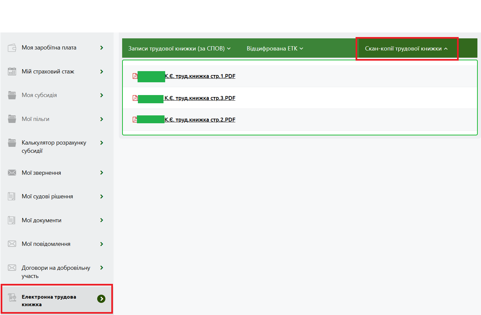Click the green circle arrow on Електронна трудова книжка
This screenshot has height=315, width=481.
coord(101,299)
